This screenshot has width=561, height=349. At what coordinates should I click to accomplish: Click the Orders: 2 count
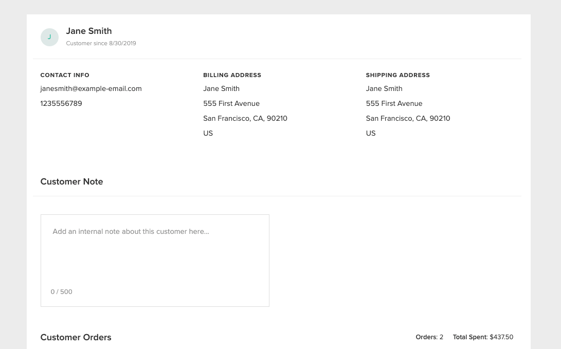[429, 337]
